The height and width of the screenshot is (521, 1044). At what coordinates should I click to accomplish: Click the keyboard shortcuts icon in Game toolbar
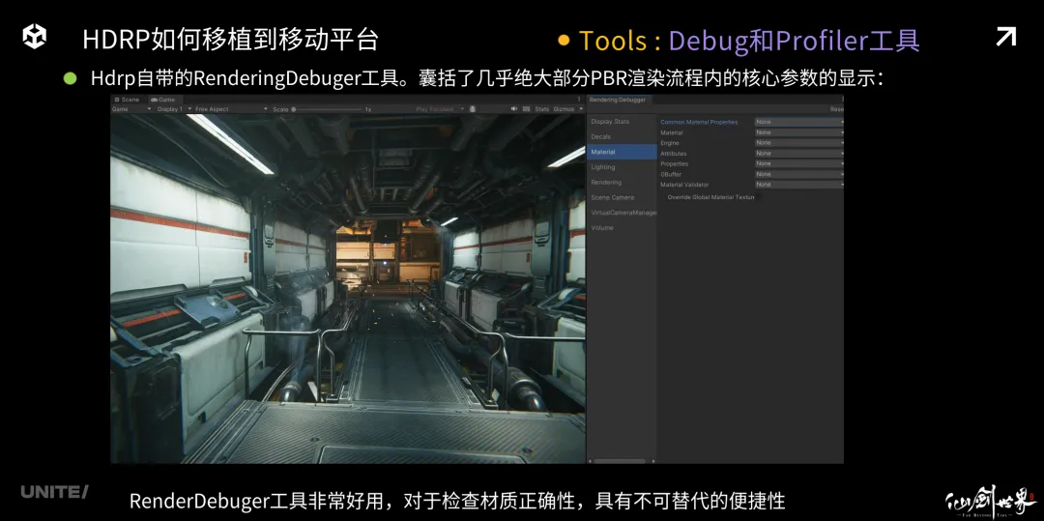click(527, 108)
